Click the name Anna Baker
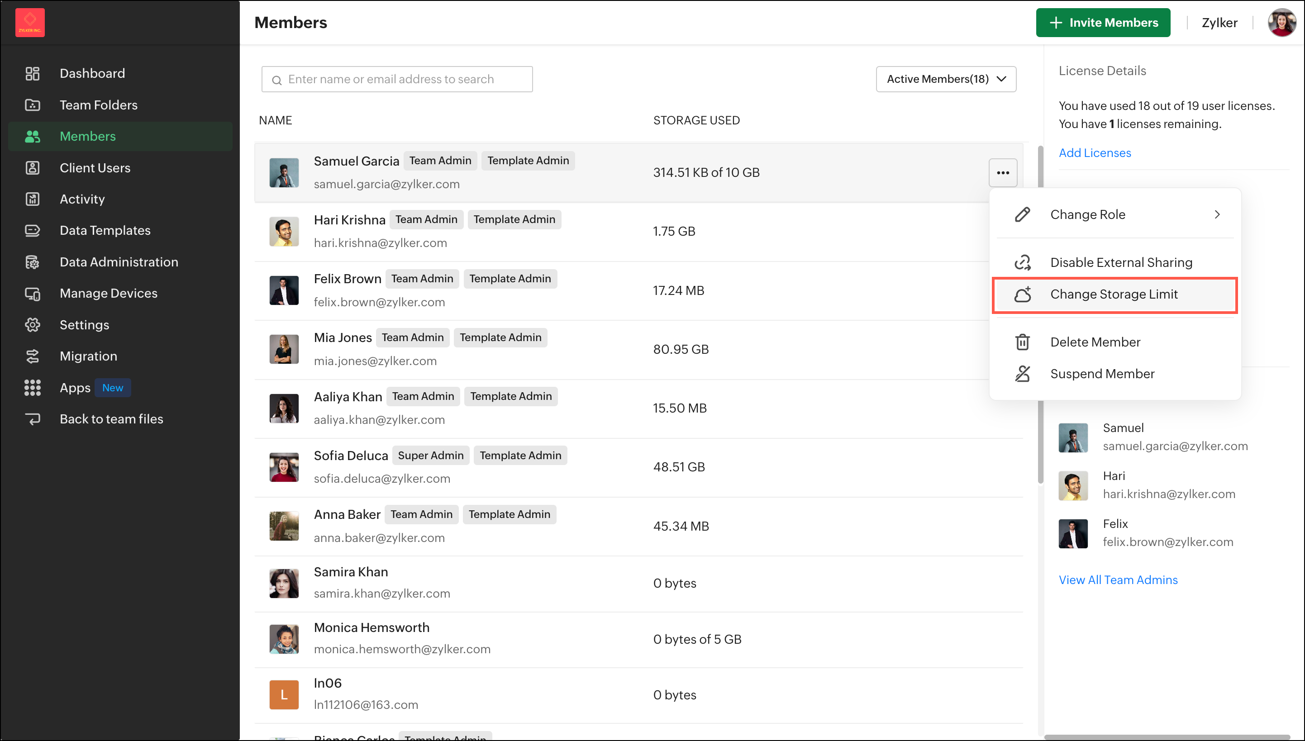 347,514
